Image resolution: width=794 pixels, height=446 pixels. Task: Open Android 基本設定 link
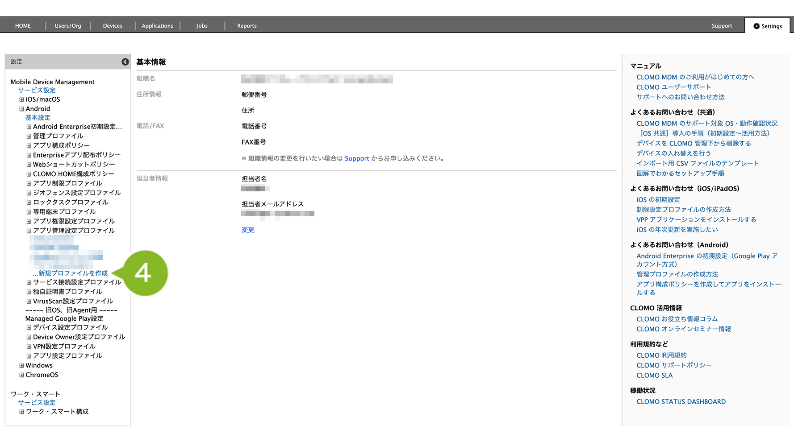(38, 118)
